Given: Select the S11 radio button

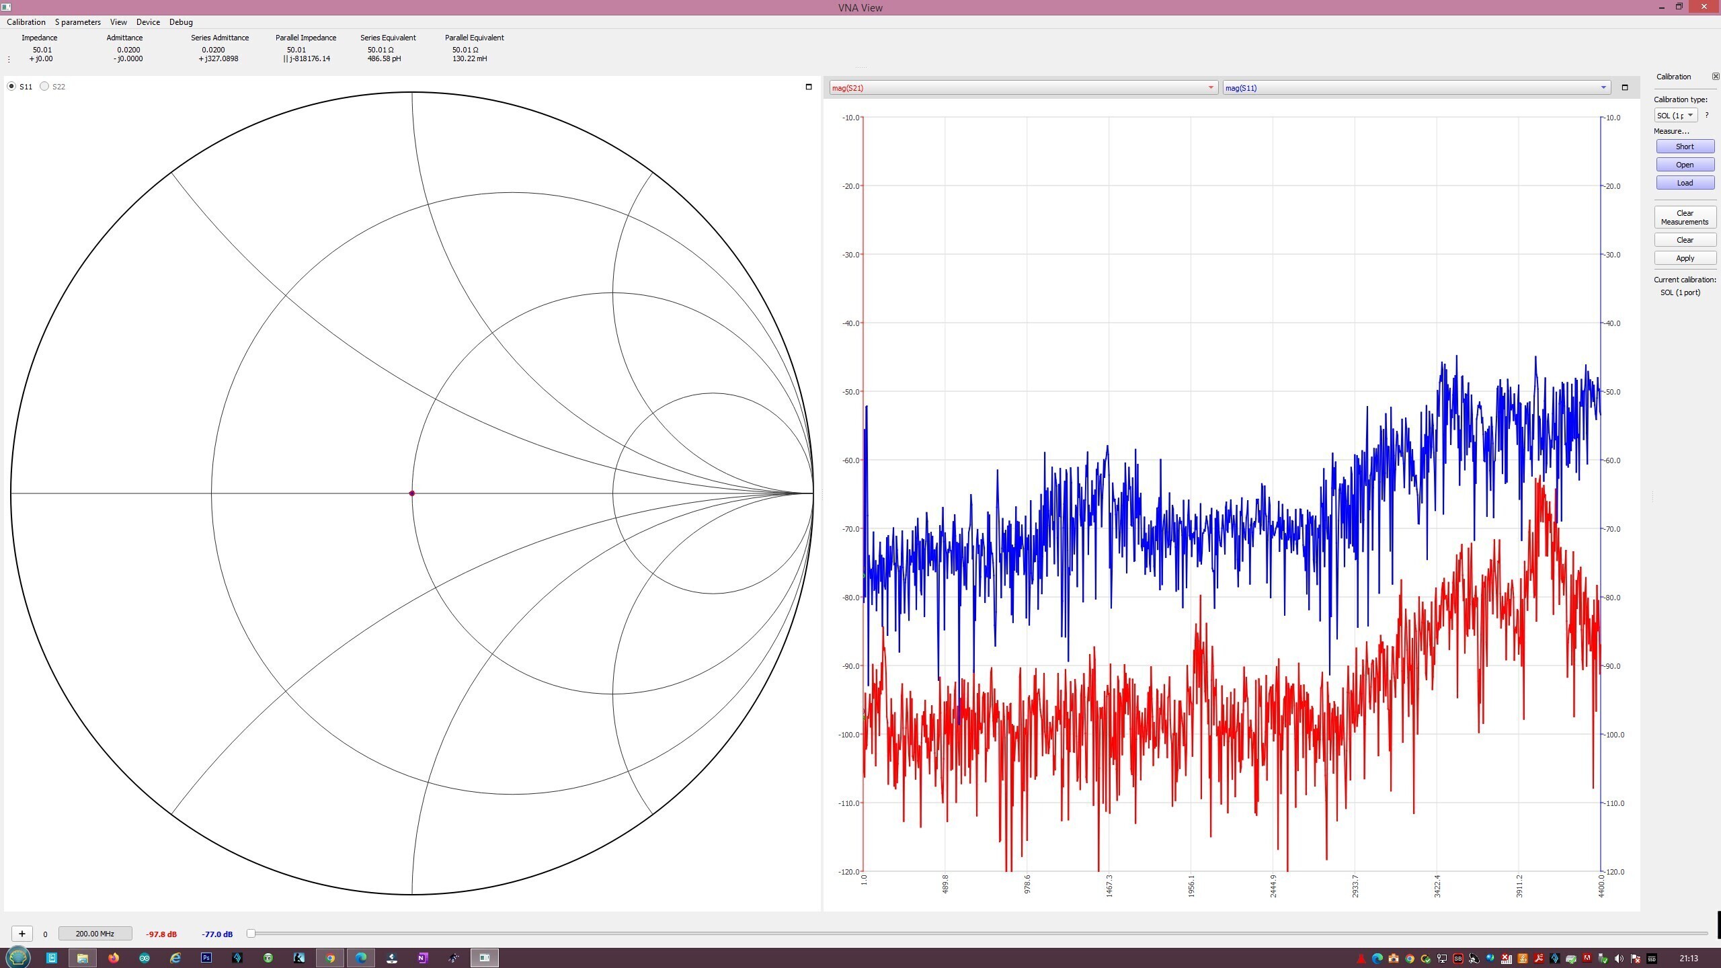Looking at the screenshot, I should tap(11, 86).
